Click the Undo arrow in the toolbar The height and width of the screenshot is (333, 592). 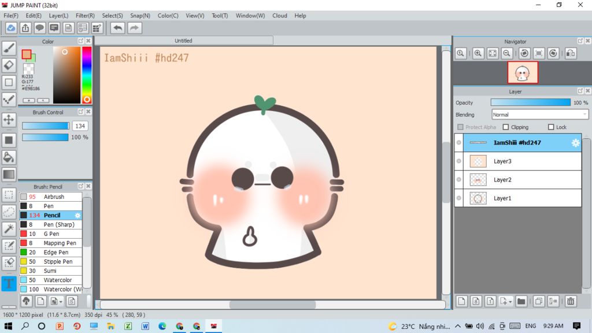point(117,28)
